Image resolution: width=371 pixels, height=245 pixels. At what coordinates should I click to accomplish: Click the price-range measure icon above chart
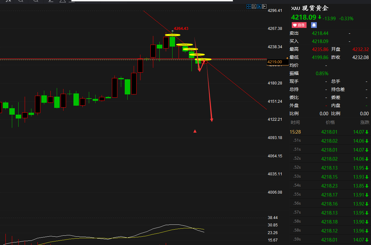click(254, 6)
